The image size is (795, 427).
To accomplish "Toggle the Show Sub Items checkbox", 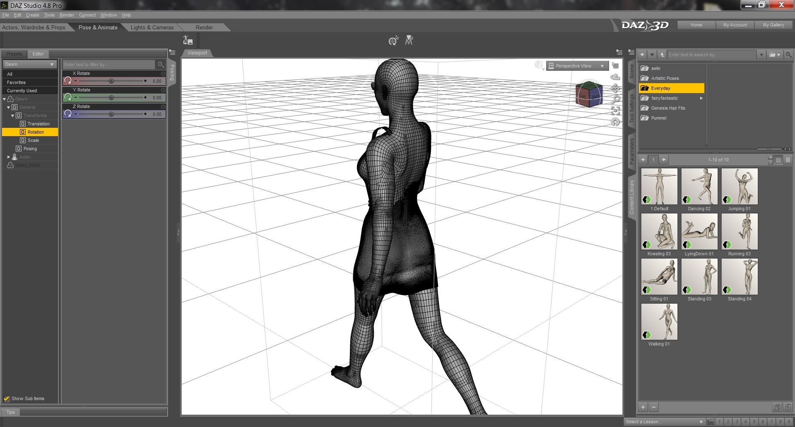I will point(7,398).
